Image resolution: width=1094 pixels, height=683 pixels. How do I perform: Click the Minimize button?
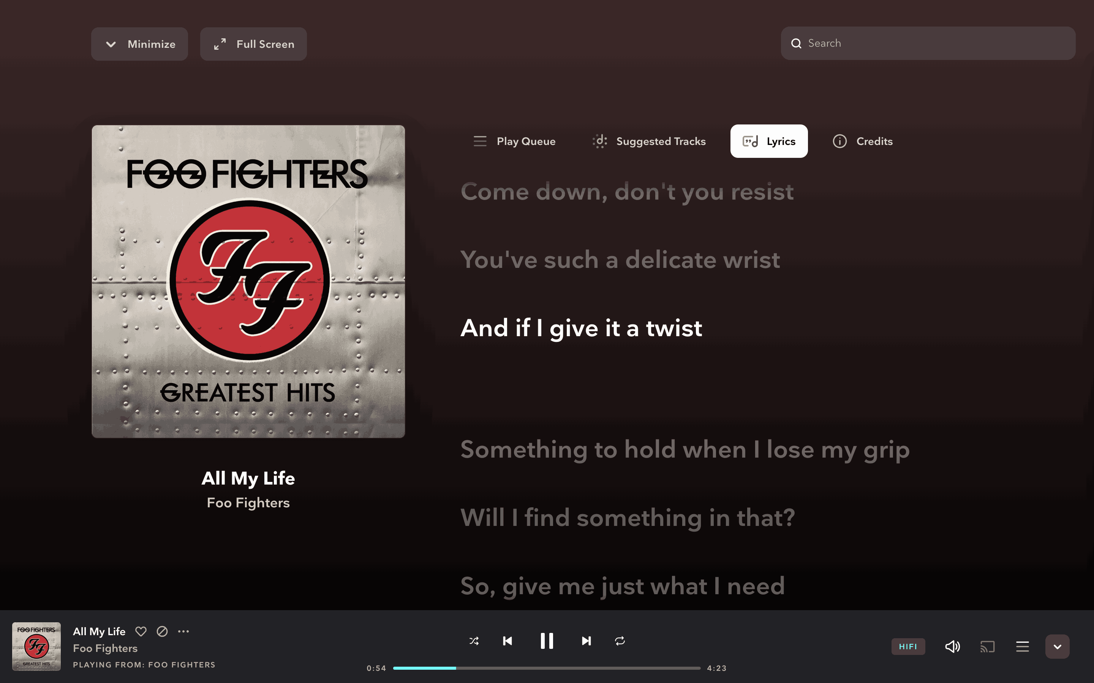140,44
